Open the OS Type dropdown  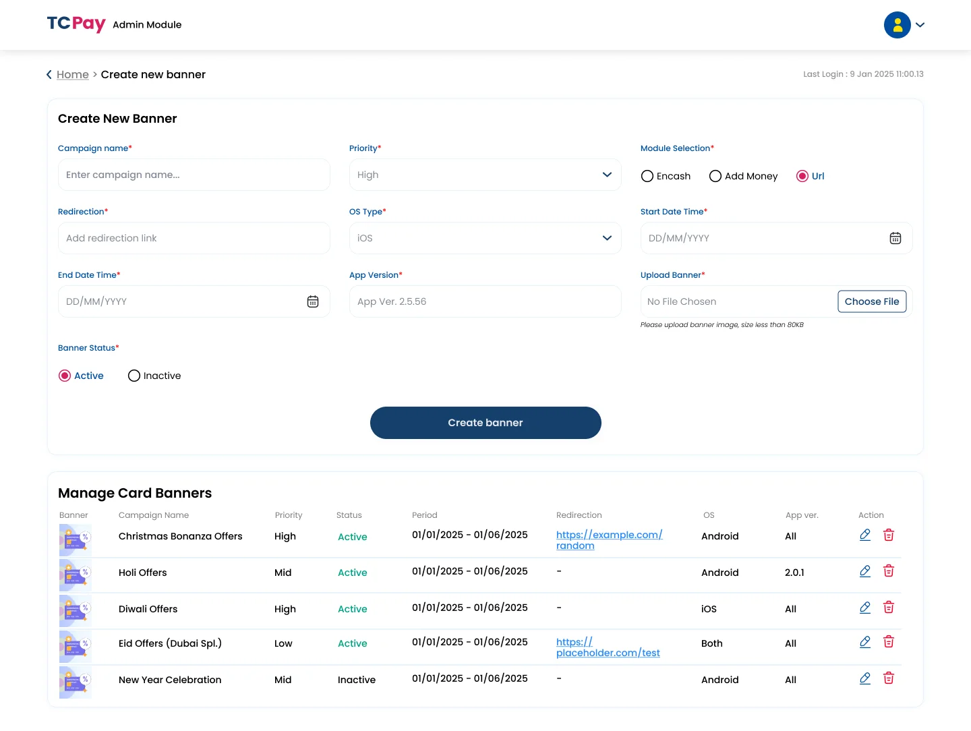(486, 238)
